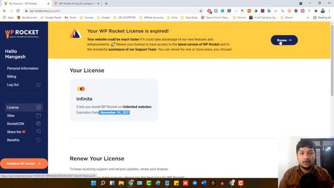Open the Share the love item
Viewport: 334px width, 188px height.
[x=16, y=132]
